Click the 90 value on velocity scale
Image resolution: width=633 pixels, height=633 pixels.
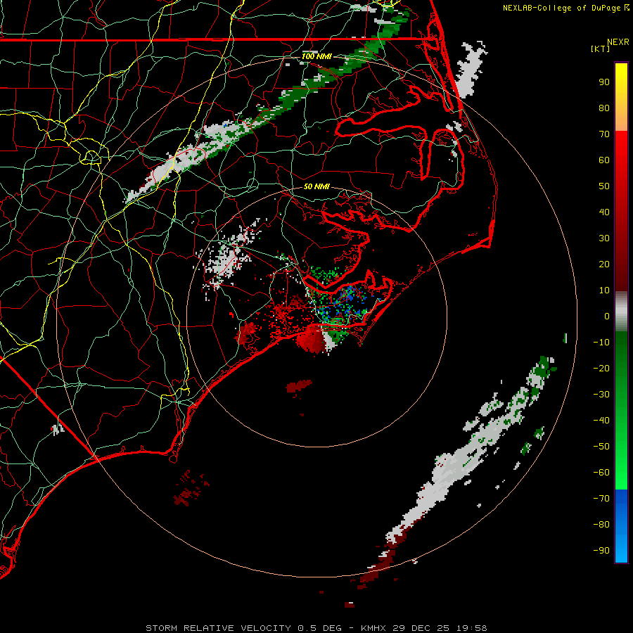click(x=604, y=82)
